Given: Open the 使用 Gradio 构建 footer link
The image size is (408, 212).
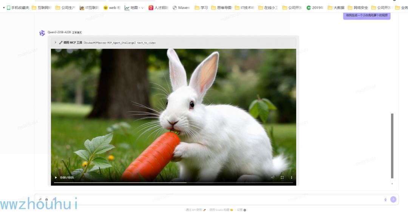Looking at the screenshot, I should [221, 210].
